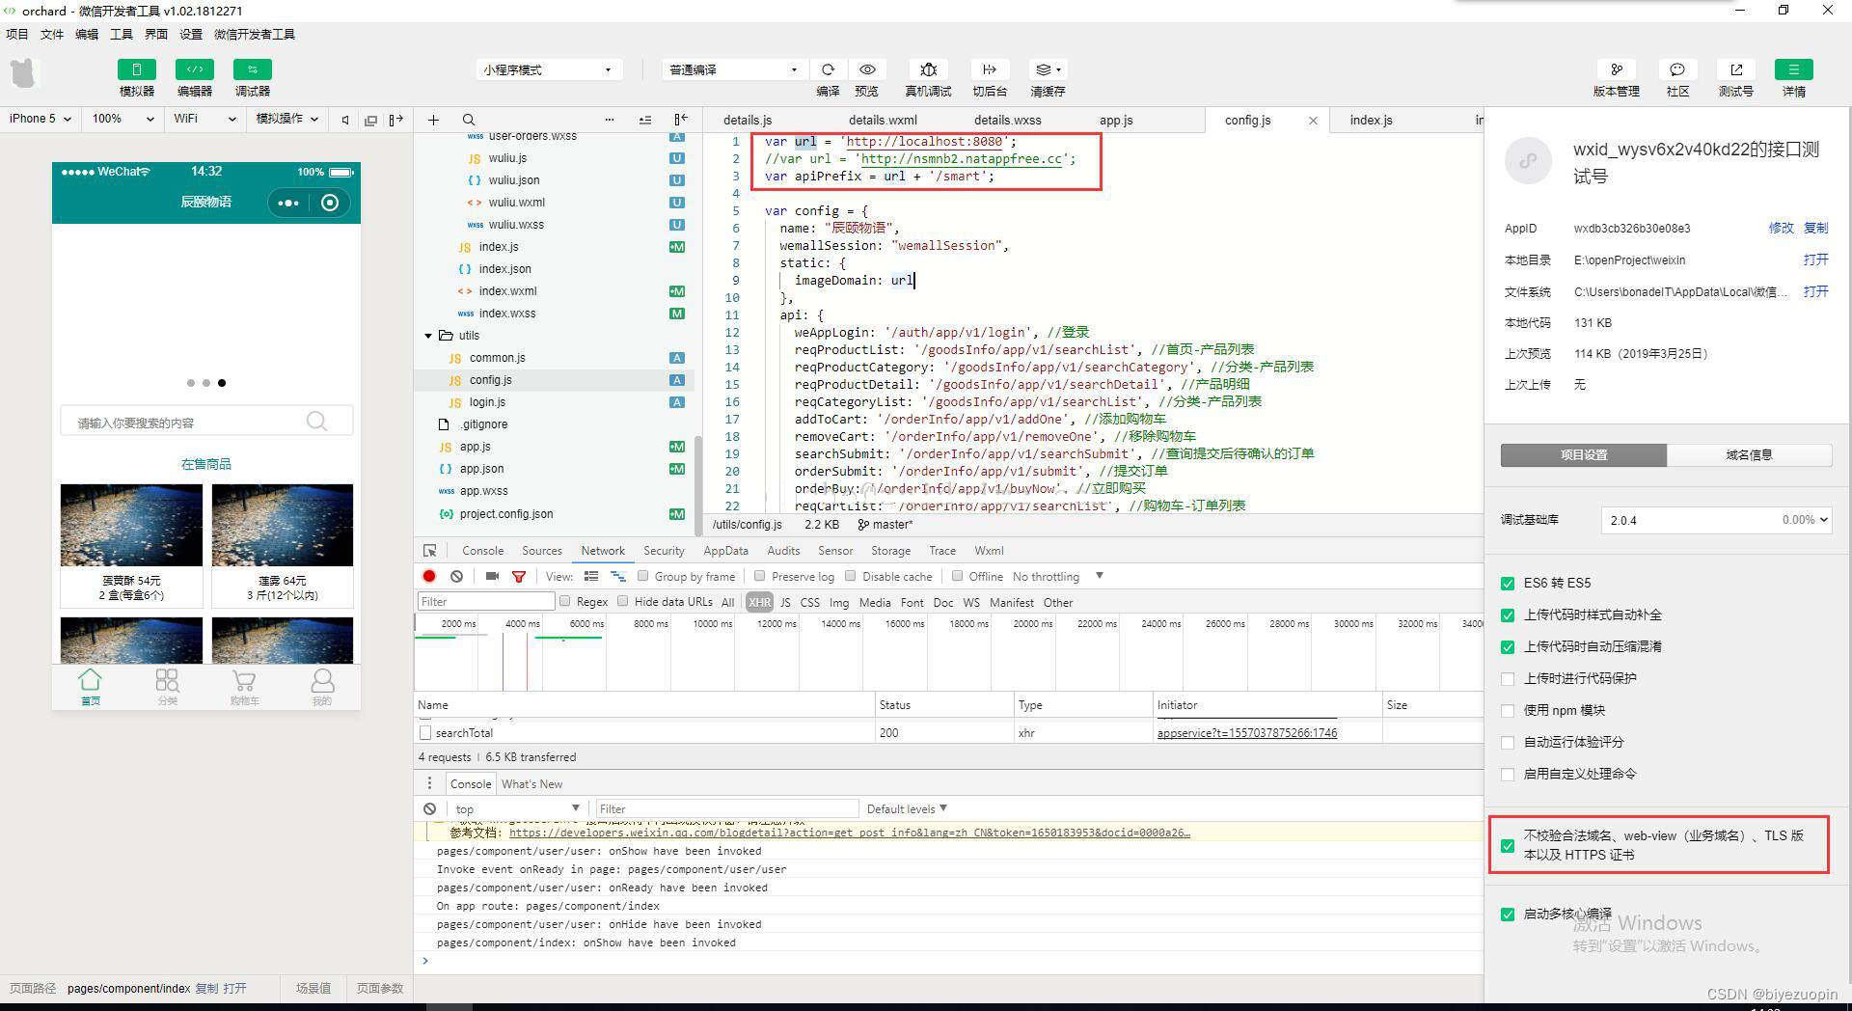Toggle the 不校验合法域名 checkbox

click(1508, 846)
